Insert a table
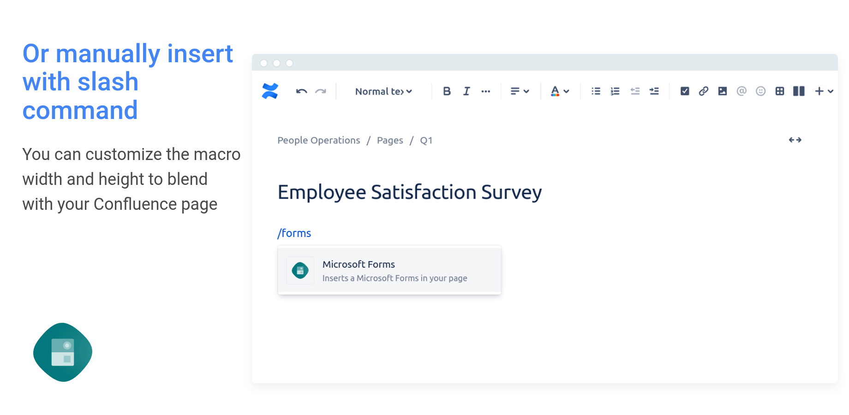 coord(780,91)
